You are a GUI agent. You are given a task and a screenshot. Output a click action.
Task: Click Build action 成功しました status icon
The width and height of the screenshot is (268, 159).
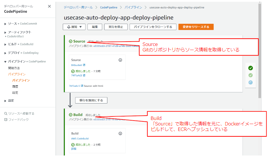pyautogui.click(x=73, y=145)
